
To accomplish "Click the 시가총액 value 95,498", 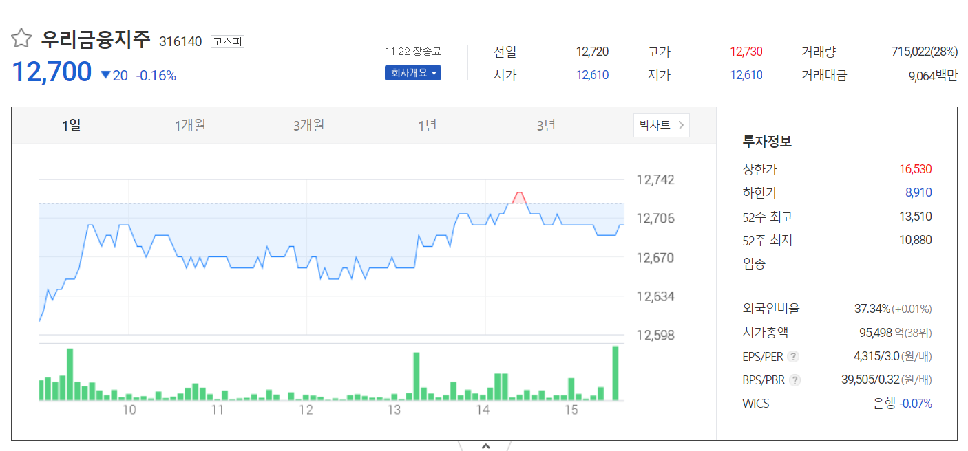I will pyautogui.click(x=875, y=333).
